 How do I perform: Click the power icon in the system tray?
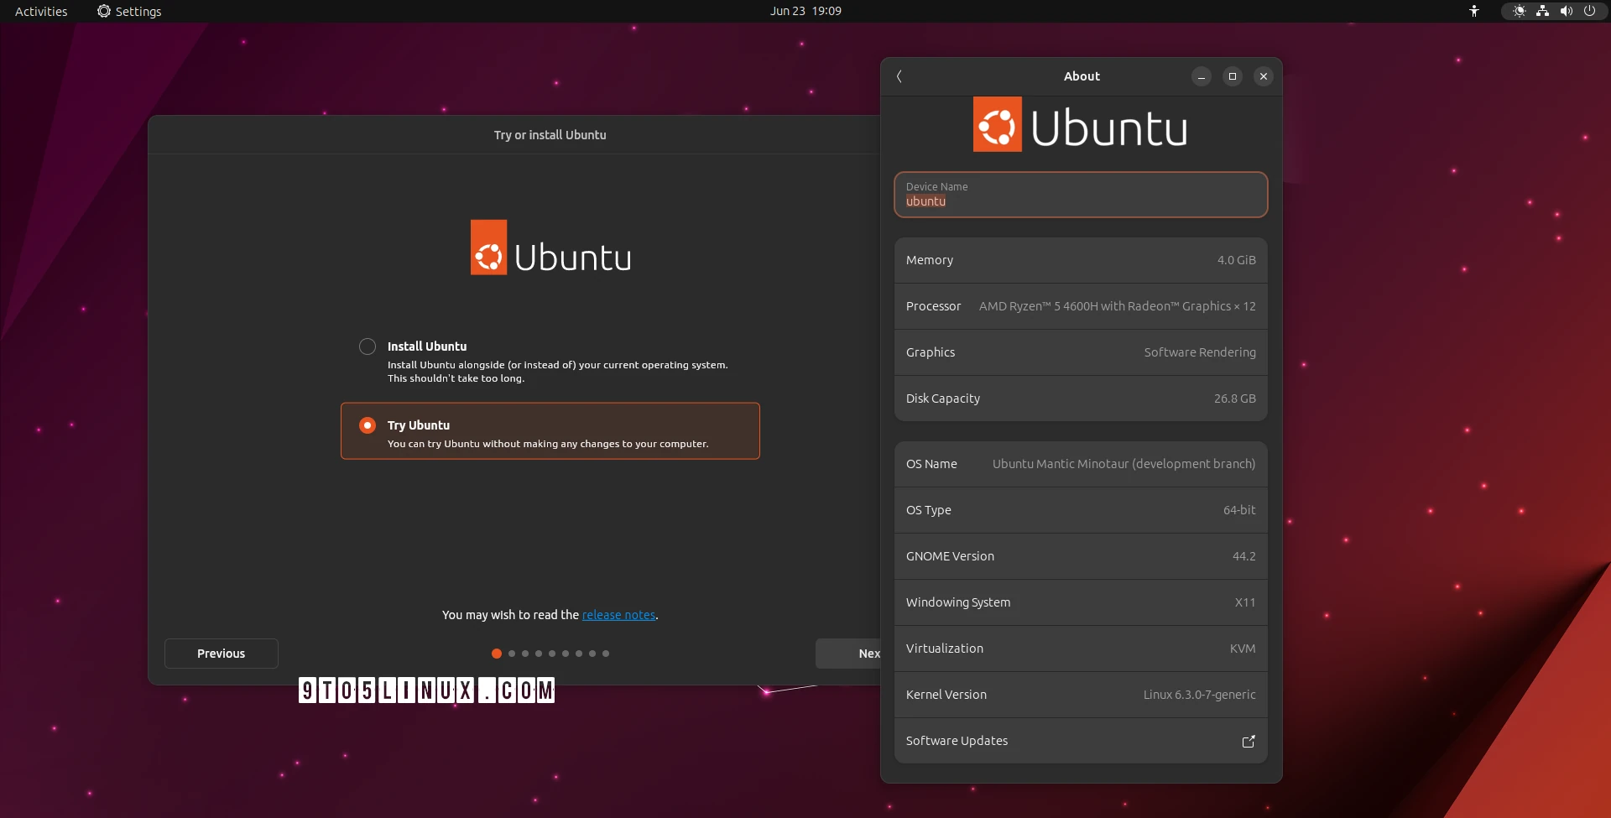pyautogui.click(x=1590, y=11)
